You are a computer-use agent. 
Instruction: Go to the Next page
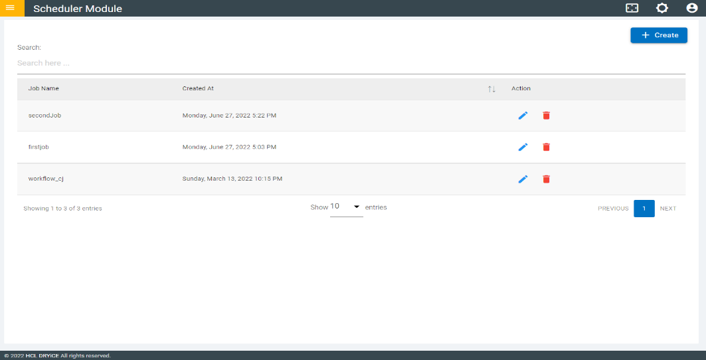(668, 209)
